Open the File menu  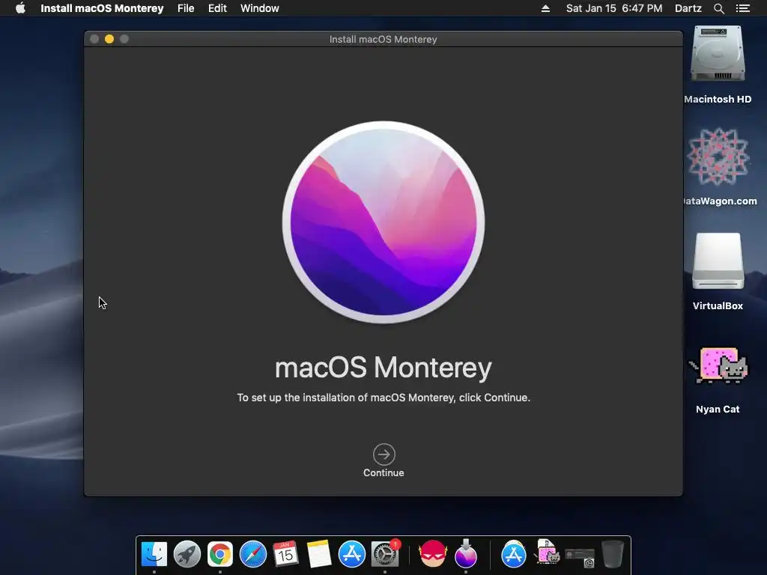186,8
